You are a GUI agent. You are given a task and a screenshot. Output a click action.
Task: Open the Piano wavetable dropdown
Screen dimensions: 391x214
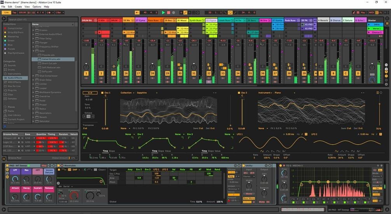[285, 93]
